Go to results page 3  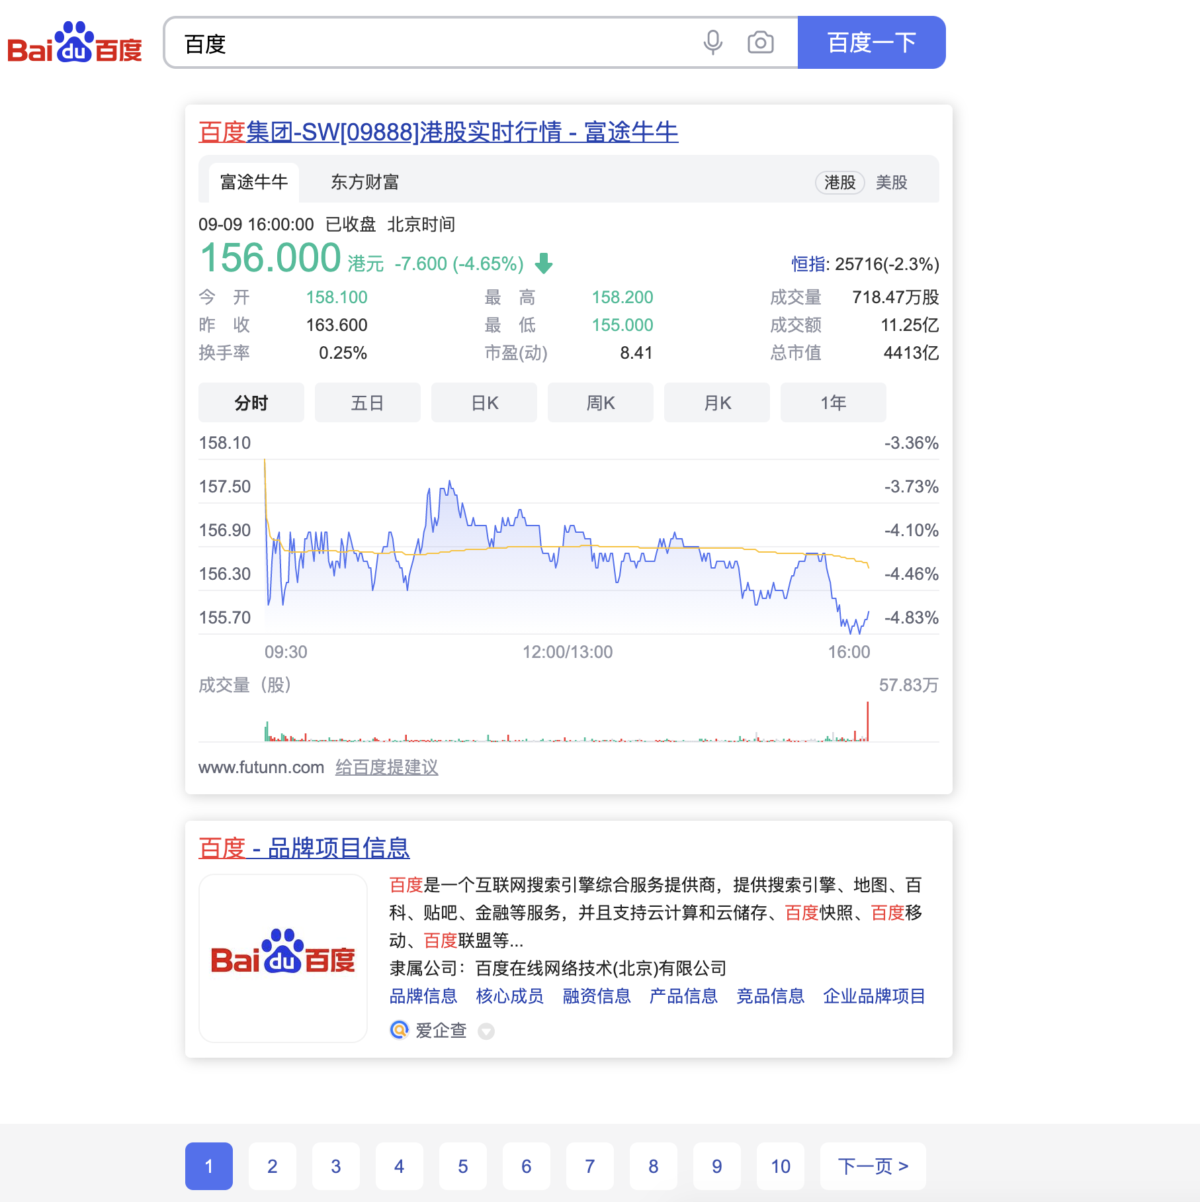point(336,1166)
